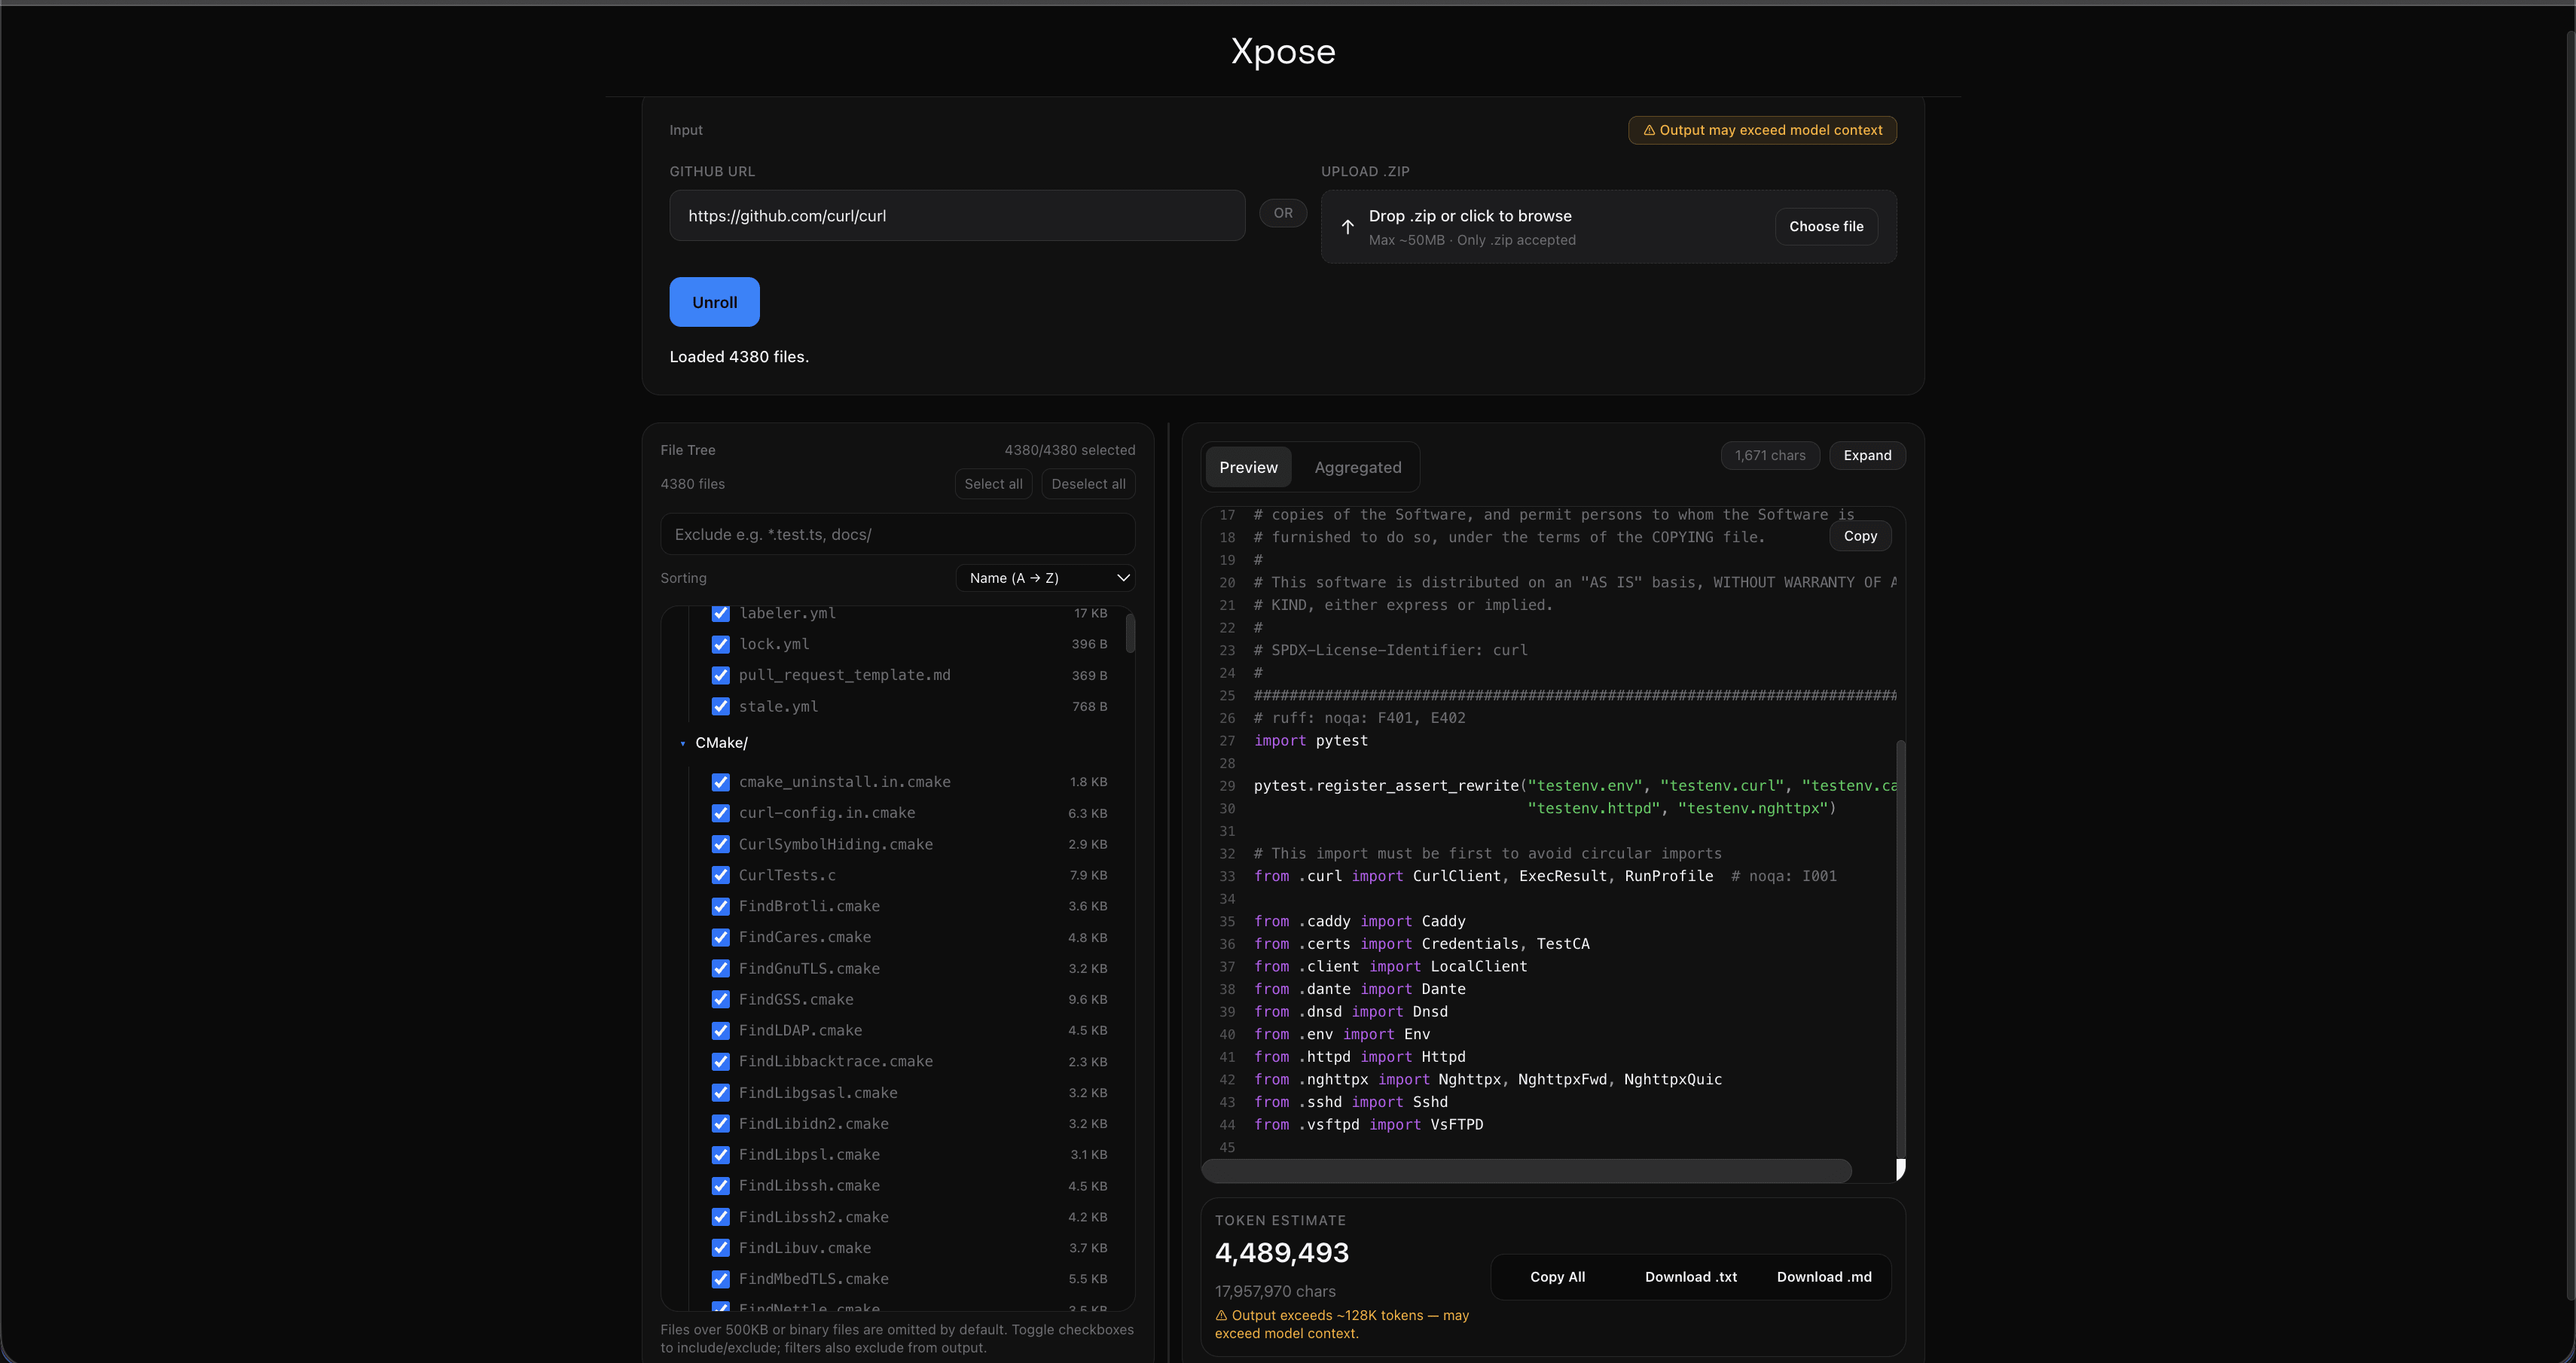2576x1363 pixels.
Task: Click the output warning badge icon
Action: tap(1649, 130)
